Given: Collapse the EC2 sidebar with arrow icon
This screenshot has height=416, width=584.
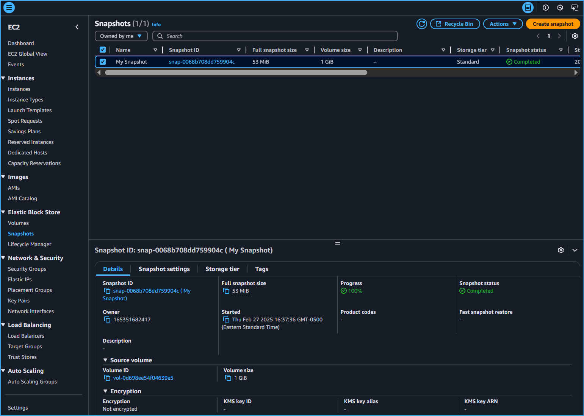Looking at the screenshot, I should coord(77,27).
